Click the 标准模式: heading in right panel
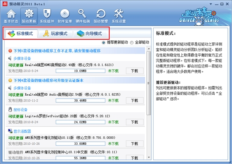 click(166, 34)
